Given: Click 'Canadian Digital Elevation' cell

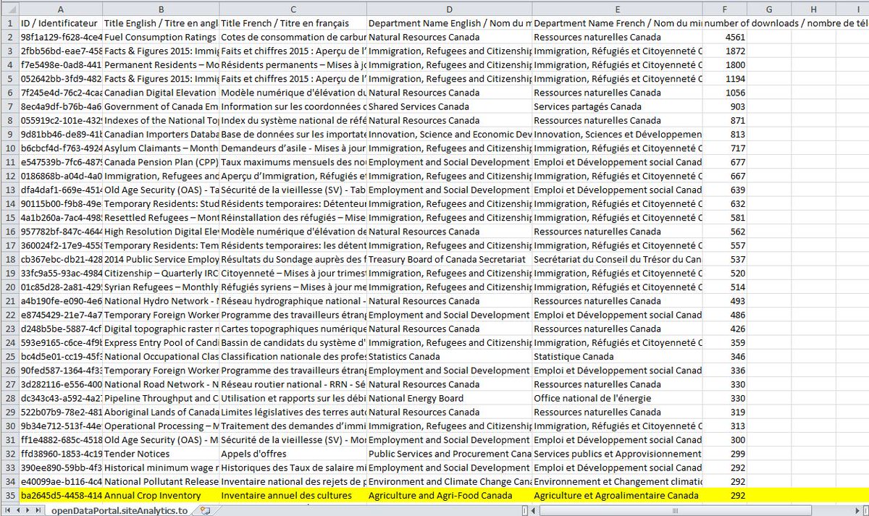Looking at the screenshot, I should tap(161, 93).
